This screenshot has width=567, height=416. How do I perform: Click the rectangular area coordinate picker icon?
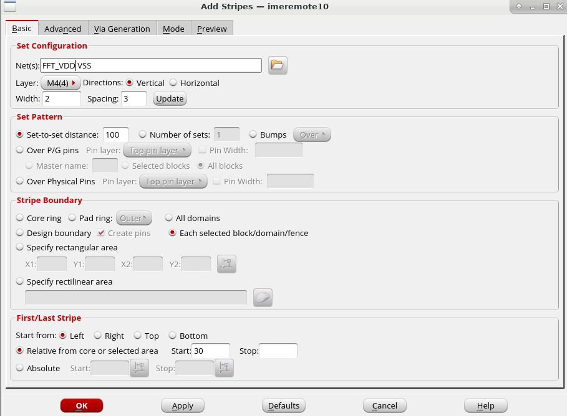(226, 264)
